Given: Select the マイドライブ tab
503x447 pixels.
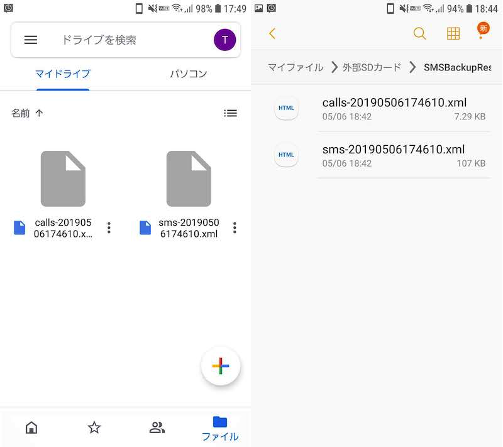Looking at the screenshot, I should [62, 74].
